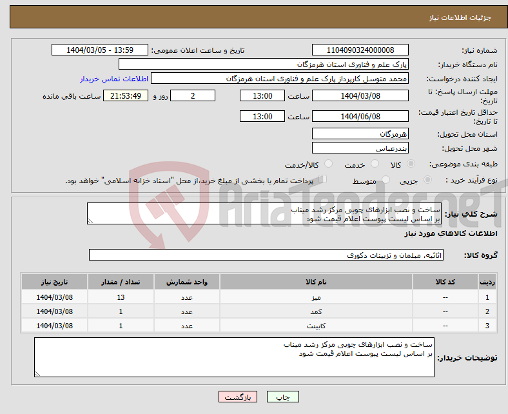Click the price validity time 13:00 field
508x414 pixels.
click(262, 116)
